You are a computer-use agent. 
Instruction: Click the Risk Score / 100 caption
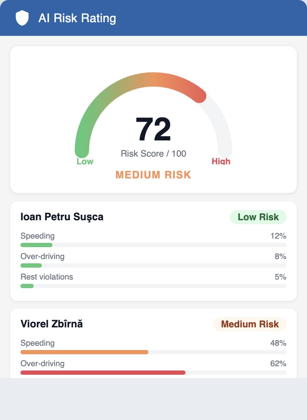pyautogui.click(x=153, y=154)
